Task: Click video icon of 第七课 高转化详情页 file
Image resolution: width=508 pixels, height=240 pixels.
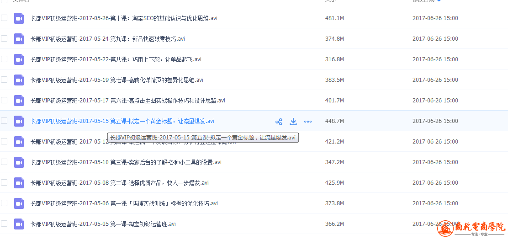Action: click(x=19, y=80)
